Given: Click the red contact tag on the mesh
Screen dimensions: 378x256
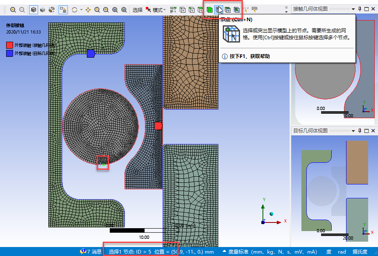Looking at the screenshot, I should coord(158,126).
